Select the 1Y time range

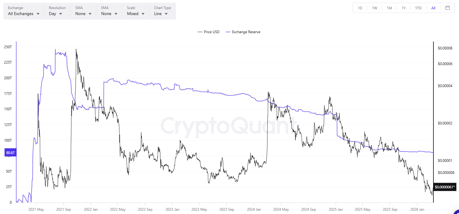[404, 8]
